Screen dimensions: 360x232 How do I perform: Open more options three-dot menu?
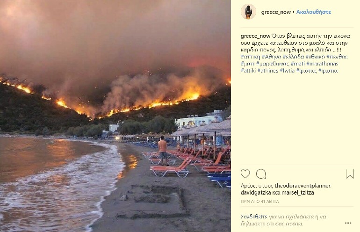click(x=348, y=223)
